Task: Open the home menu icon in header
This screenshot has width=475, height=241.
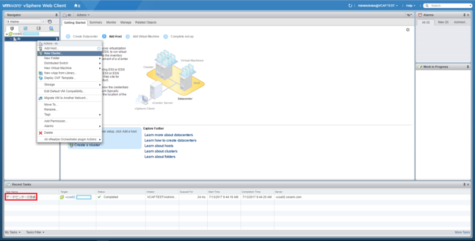Action: click(x=77, y=5)
